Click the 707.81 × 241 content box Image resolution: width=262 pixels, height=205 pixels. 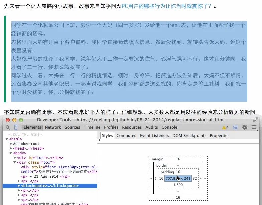[178, 179]
